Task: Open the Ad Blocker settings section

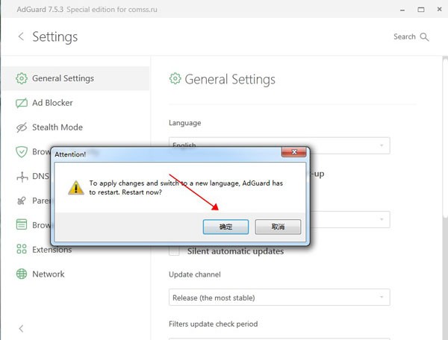Action: (x=52, y=103)
